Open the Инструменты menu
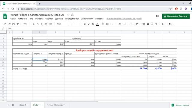Screen dimensions: 192x108 coord(72,19)
